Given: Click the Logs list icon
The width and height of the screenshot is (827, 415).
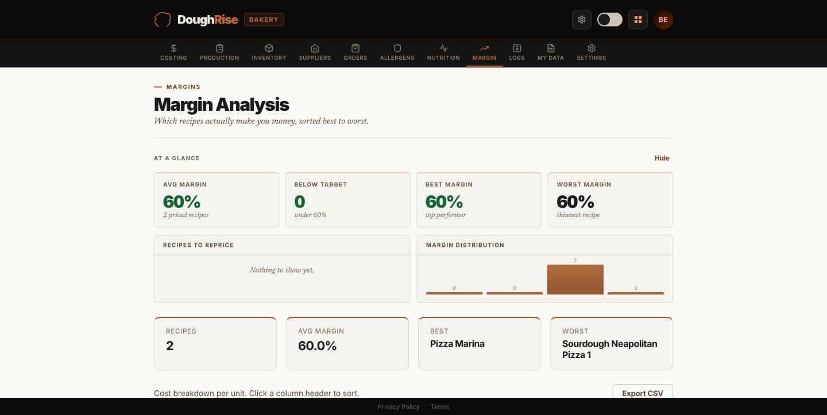Looking at the screenshot, I should point(517,48).
